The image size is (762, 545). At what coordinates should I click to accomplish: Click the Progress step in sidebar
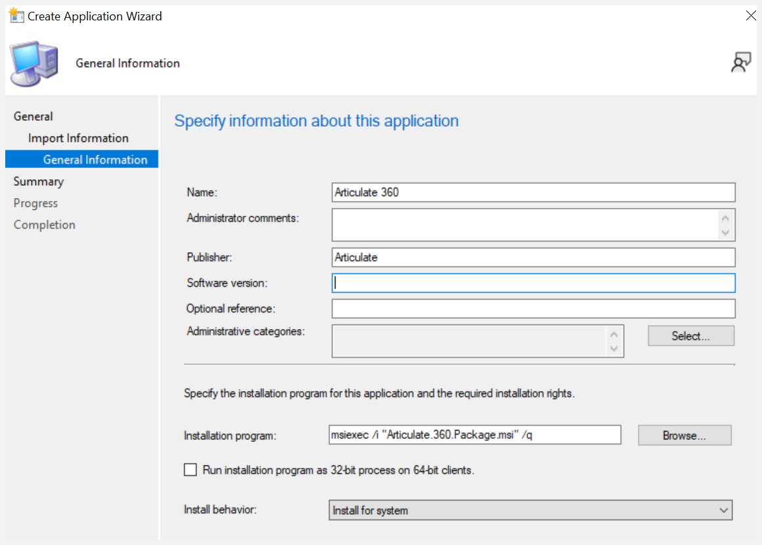pyautogui.click(x=35, y=203)
